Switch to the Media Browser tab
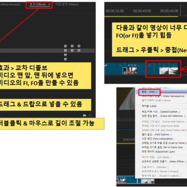 (10, 5)
